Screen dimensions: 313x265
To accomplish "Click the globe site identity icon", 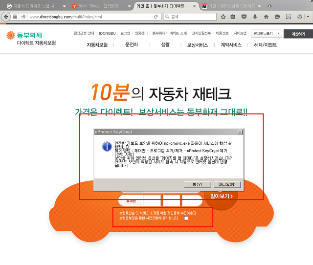I will click(23, 17).
